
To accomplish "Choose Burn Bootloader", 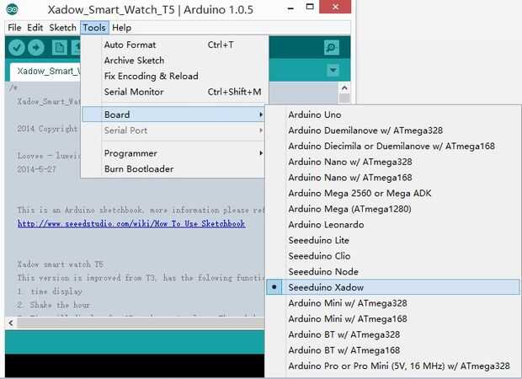I will [173, 168].
